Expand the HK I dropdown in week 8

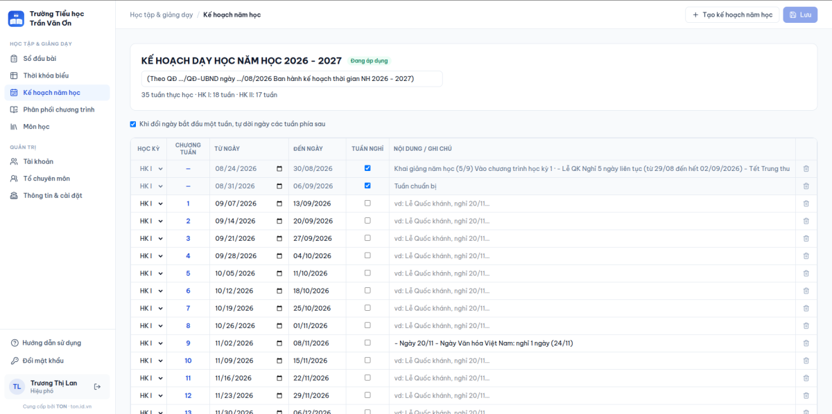[x=150, y=325]
